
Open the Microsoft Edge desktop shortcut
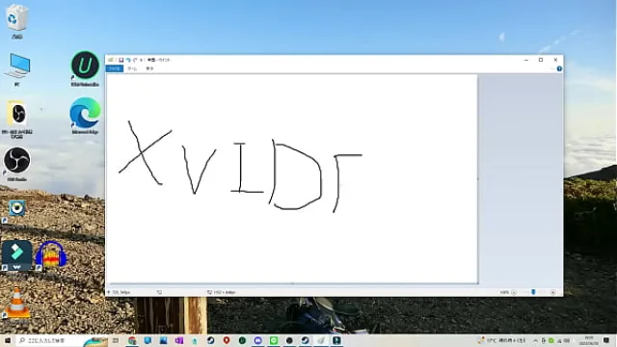click(x=85, y=116)
